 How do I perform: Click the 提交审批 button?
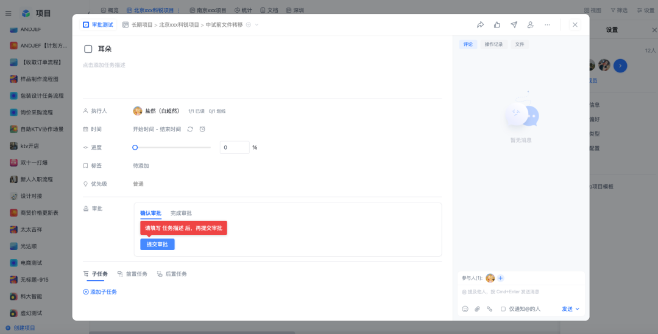(x=157, y=245)
